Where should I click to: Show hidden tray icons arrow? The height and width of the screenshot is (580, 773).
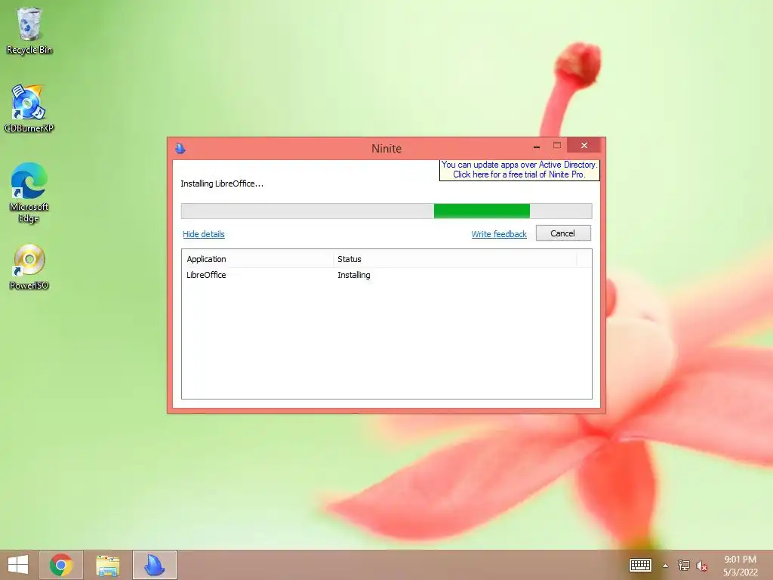[x=665, y=566]
